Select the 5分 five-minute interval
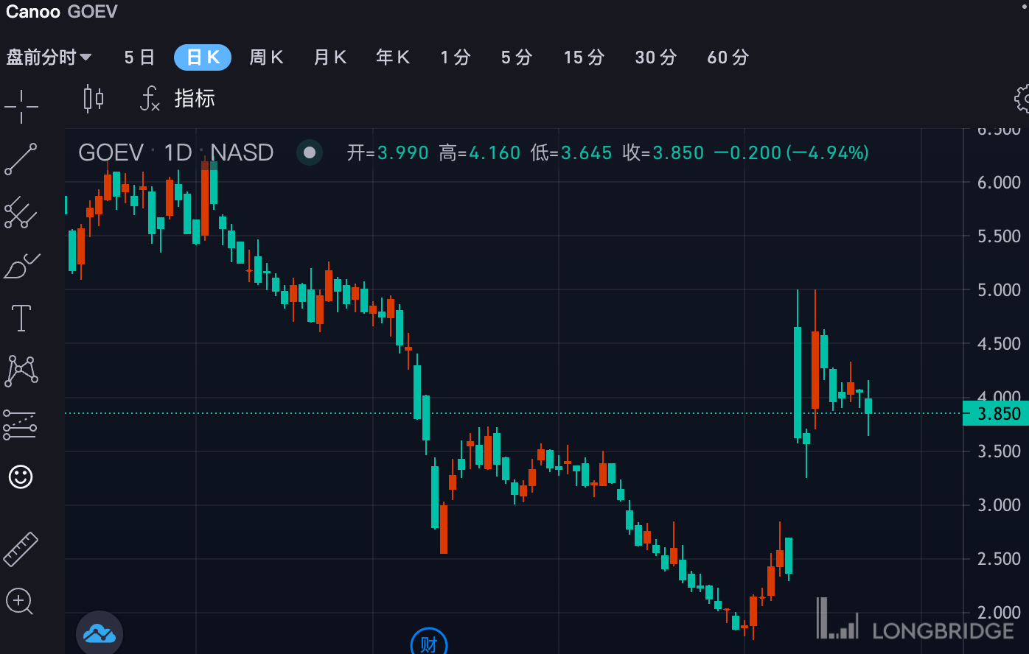This screenshot has width=1029, height=654. [x=516, y=57]
